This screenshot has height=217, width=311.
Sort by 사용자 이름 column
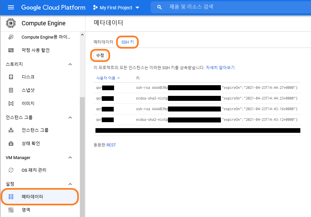coord(108,78)
